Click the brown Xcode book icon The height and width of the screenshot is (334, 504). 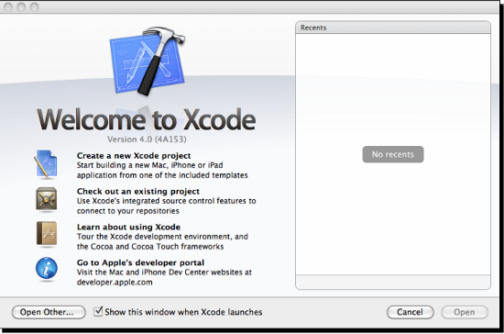47,234
